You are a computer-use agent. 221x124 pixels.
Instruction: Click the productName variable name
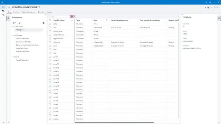[58, 35]
